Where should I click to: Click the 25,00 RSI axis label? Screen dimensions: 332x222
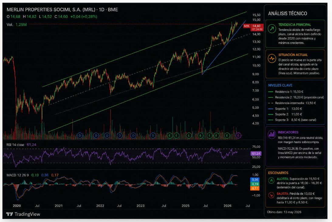[x=256, y=167]
